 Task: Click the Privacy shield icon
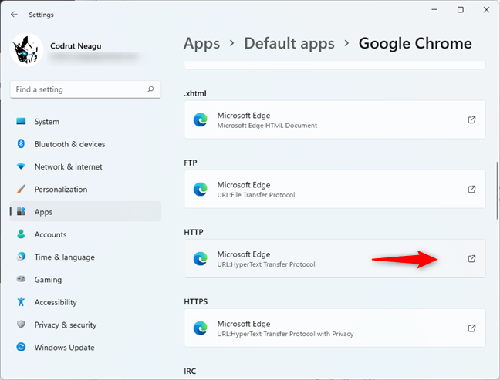coord(21,325)
